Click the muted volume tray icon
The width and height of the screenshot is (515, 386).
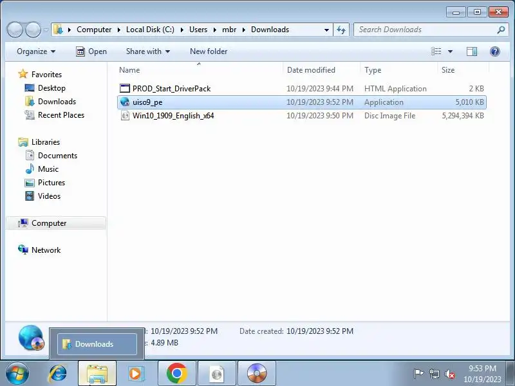[x=449, y=374]
